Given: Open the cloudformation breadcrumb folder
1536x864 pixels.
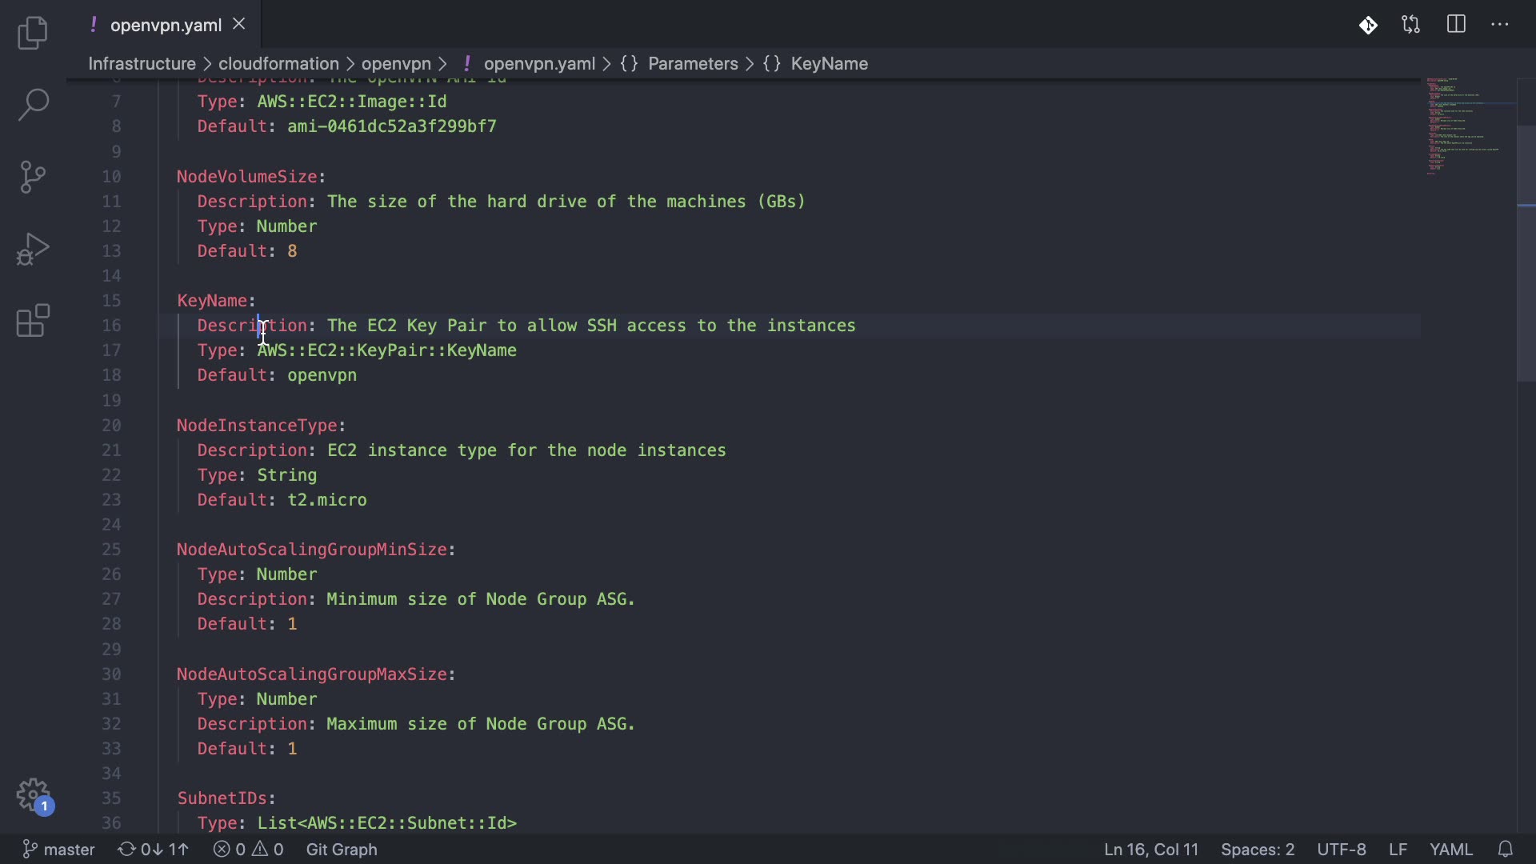Looking at the screenshot, I should (278, 64).
